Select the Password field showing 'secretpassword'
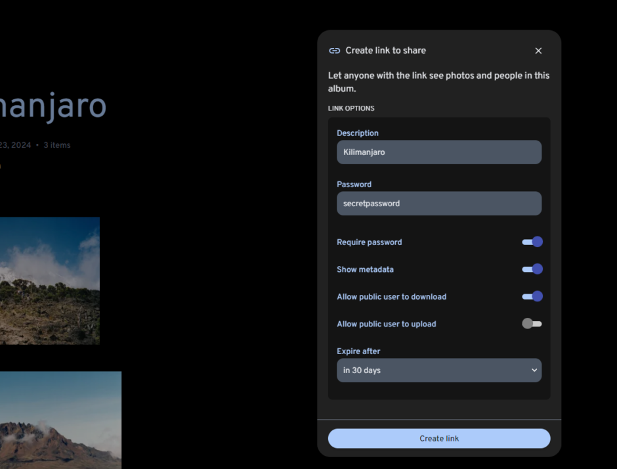This screenshot has width=617, height=469. point(439,204)
